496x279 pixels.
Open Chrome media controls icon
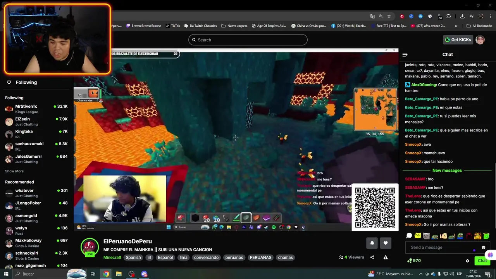[472, 16]
